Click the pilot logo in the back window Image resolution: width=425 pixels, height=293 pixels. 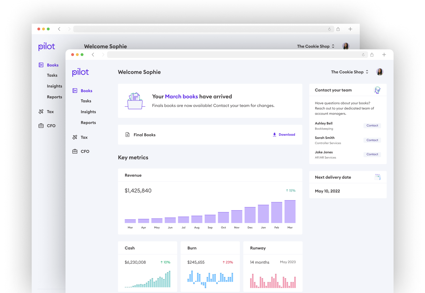click(x=47, y=47)
